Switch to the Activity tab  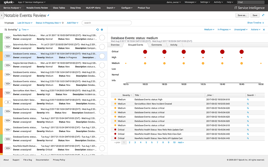click(174, 45)
